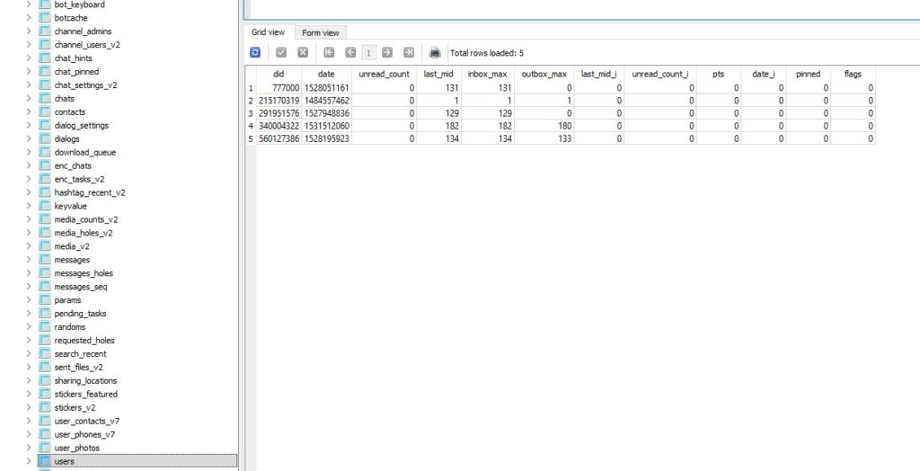920x471 pixels.
Task: Open the user_contacts_v7 table
Action: tap(87, 421)
